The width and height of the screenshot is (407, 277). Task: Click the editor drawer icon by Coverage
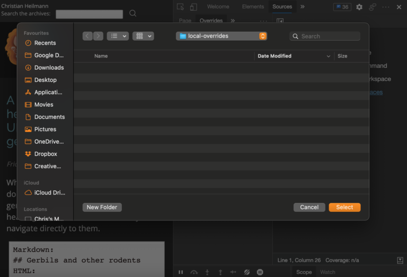pos(400,260)
